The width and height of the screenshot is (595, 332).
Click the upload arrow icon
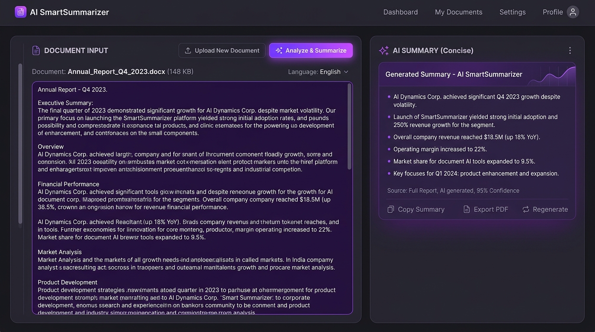pos(188,51)
